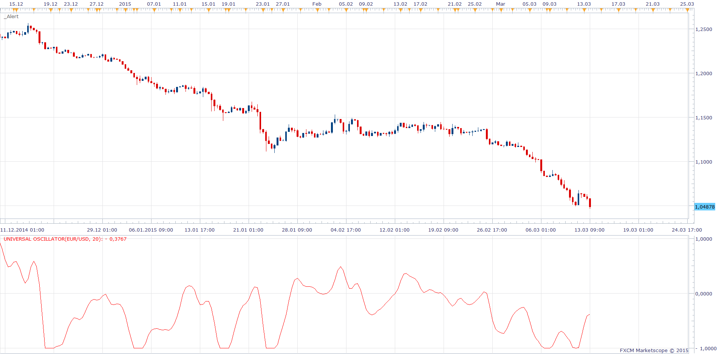Click the 21.02 date on top scale
Screen dimensions: 719x354
point(455,4)
